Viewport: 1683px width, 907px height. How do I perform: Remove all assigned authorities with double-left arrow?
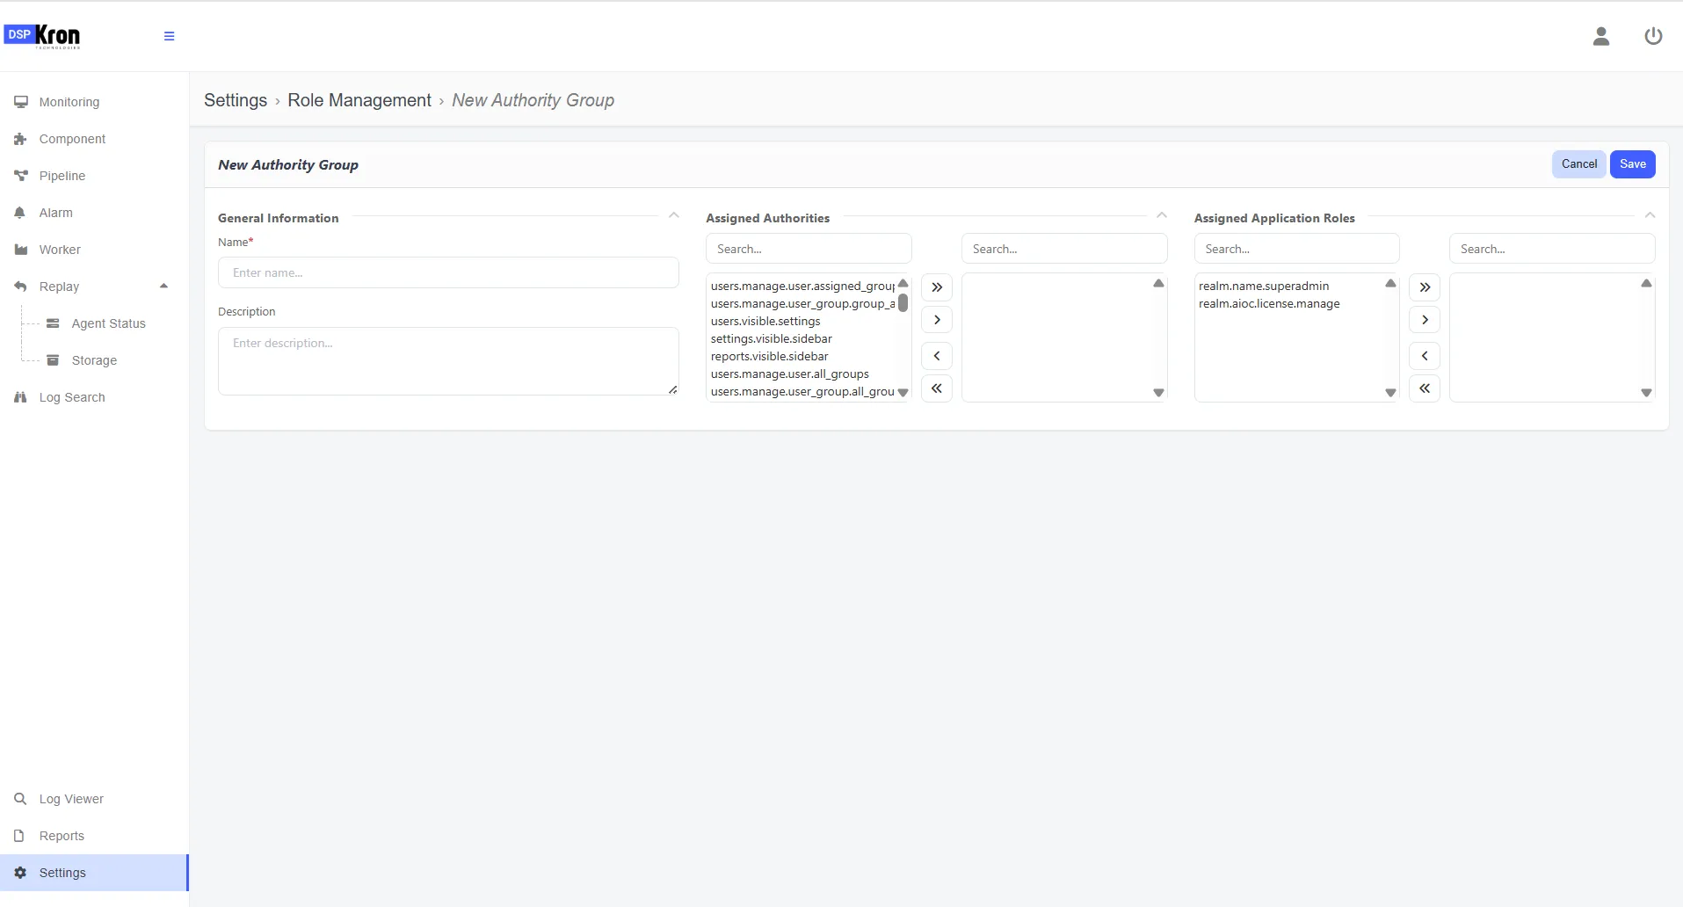click(937, 388)
